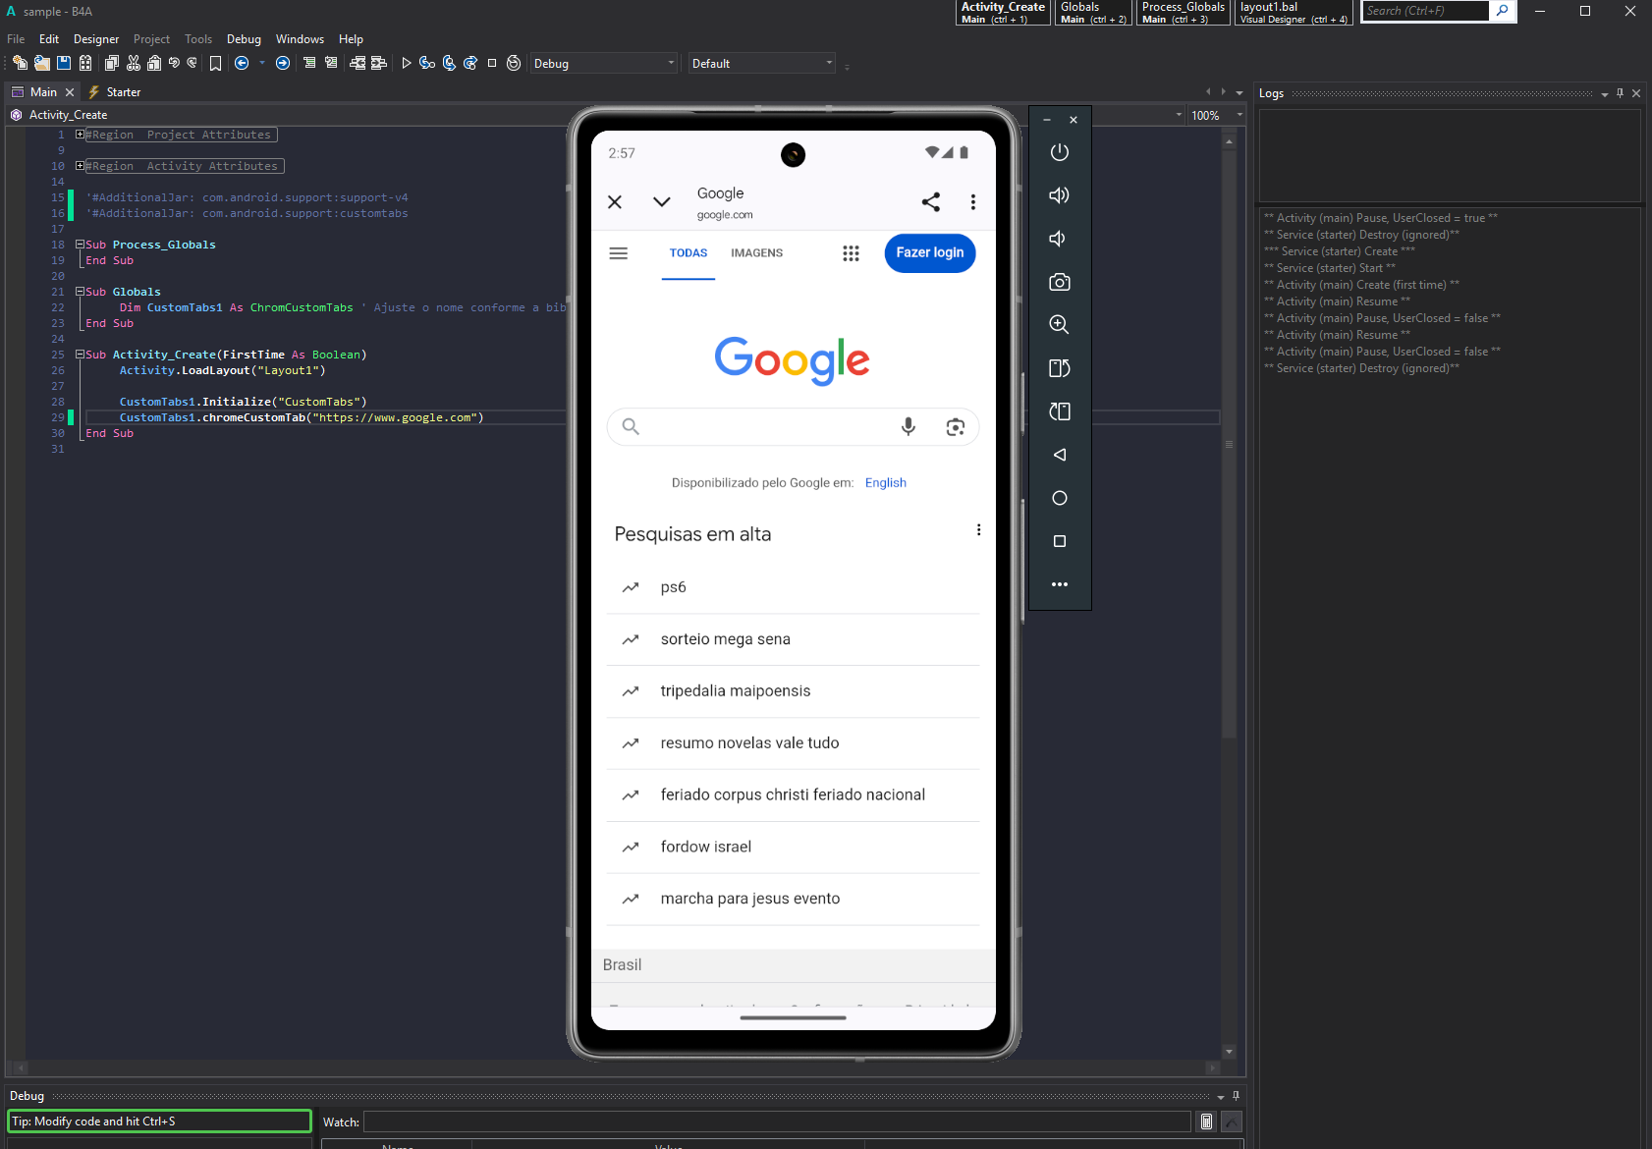Image resolution: width=1652 pixels, height=1149 pixels.
Task: Run the project with the play icon
Action: pyautogui.click(x=406, y=63)
